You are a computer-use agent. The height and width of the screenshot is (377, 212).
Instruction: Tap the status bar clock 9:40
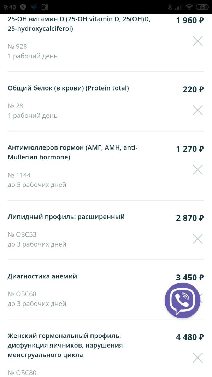pos(10,7)
